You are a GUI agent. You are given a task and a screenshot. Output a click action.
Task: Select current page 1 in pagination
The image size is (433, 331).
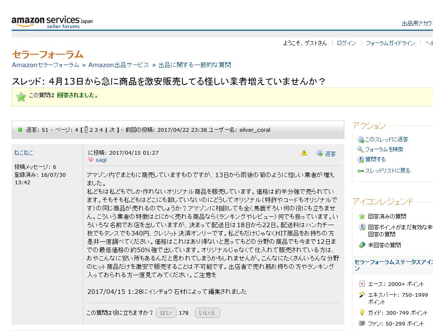(x=86, y=130)
